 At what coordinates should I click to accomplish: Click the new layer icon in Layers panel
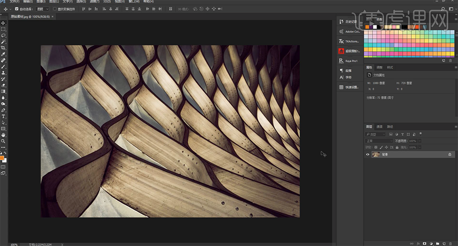tap(443, 243)
